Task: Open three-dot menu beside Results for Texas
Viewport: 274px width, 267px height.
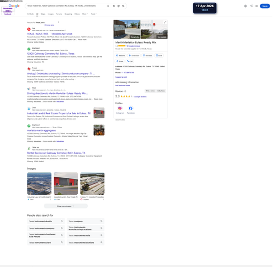Action: (59, 22)
